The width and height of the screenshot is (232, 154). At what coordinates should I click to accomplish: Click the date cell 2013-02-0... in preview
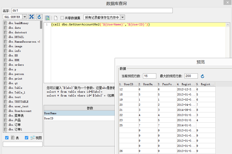[186, 100]
